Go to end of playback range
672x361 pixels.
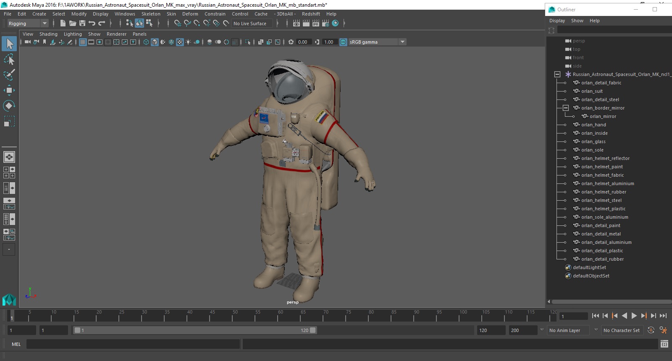663,316
